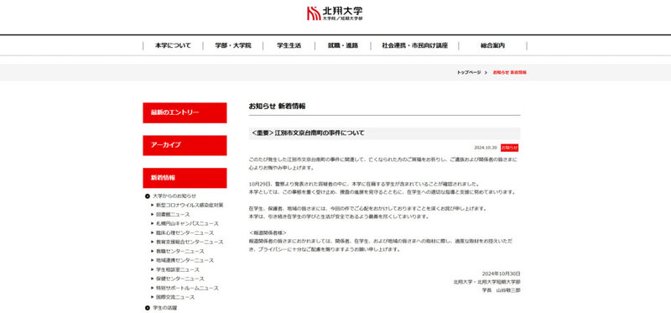This screenshot has height=313, width=671.
Task: Go to 就職・進路 navigation item
Action: tap(343, 46)
